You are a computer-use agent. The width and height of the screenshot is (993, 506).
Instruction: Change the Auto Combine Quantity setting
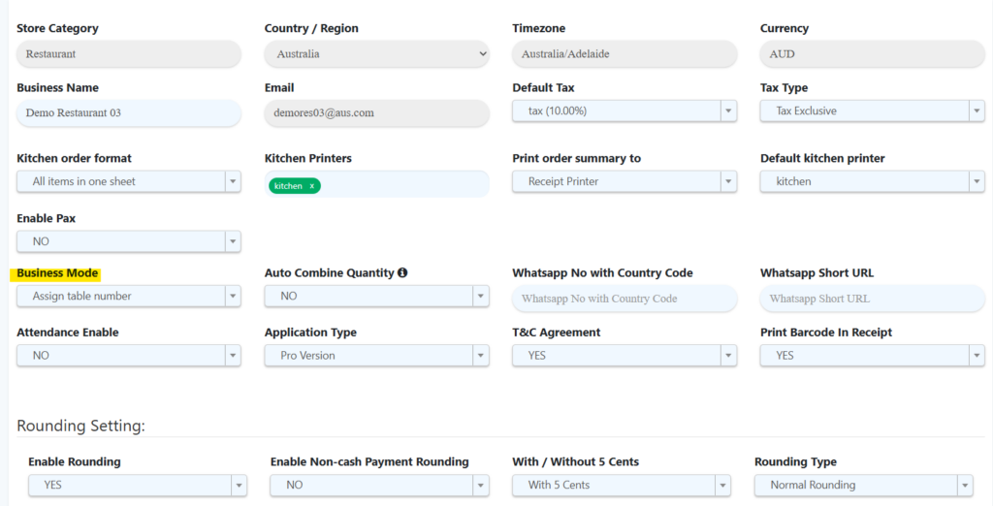coord(376,297)
